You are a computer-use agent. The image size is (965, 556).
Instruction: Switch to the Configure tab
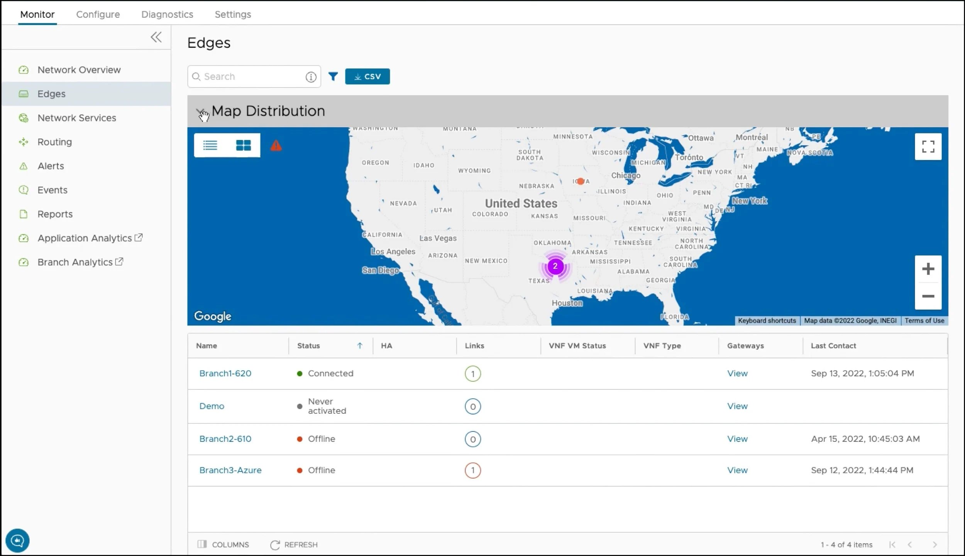(98, 14)
